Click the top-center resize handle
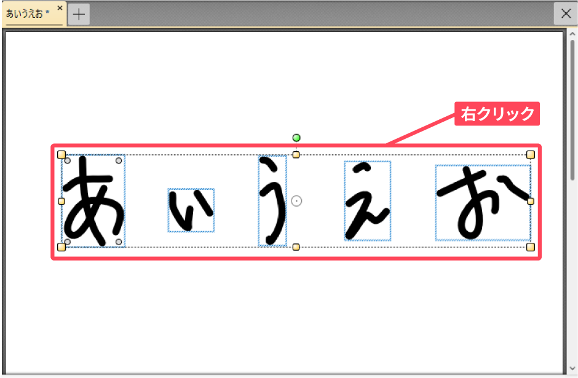Viewport: 578px width, 378px height. (296, 155)
